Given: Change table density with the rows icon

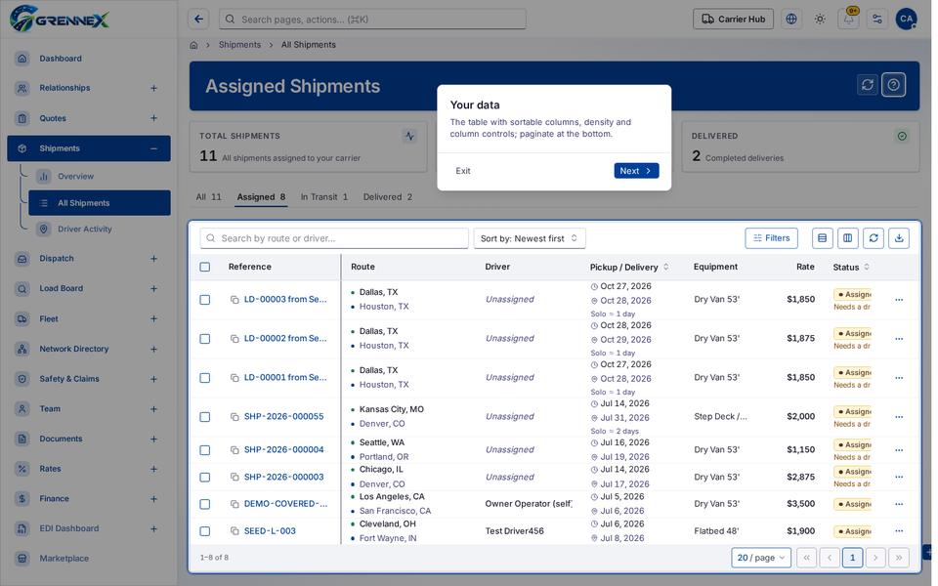Looking at the screenshot, I should pos(823,238).
